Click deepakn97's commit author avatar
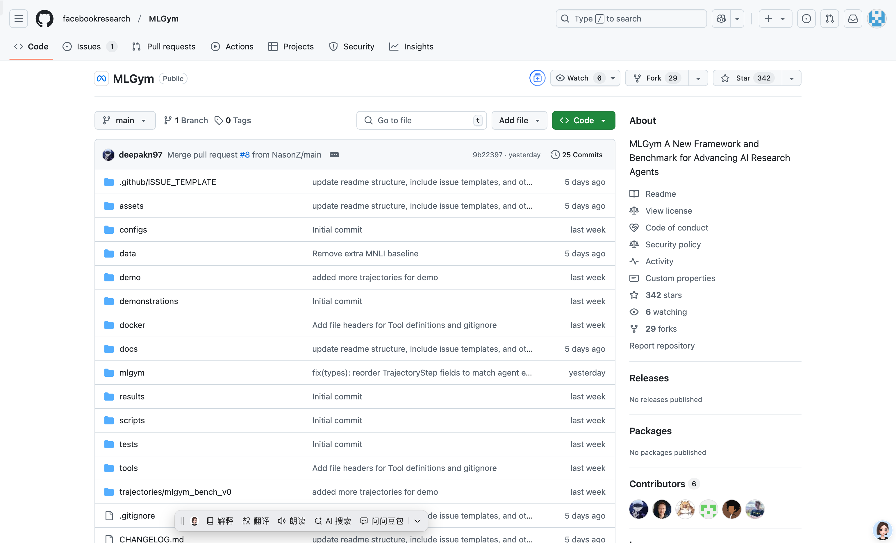 (x=108, y=155)
